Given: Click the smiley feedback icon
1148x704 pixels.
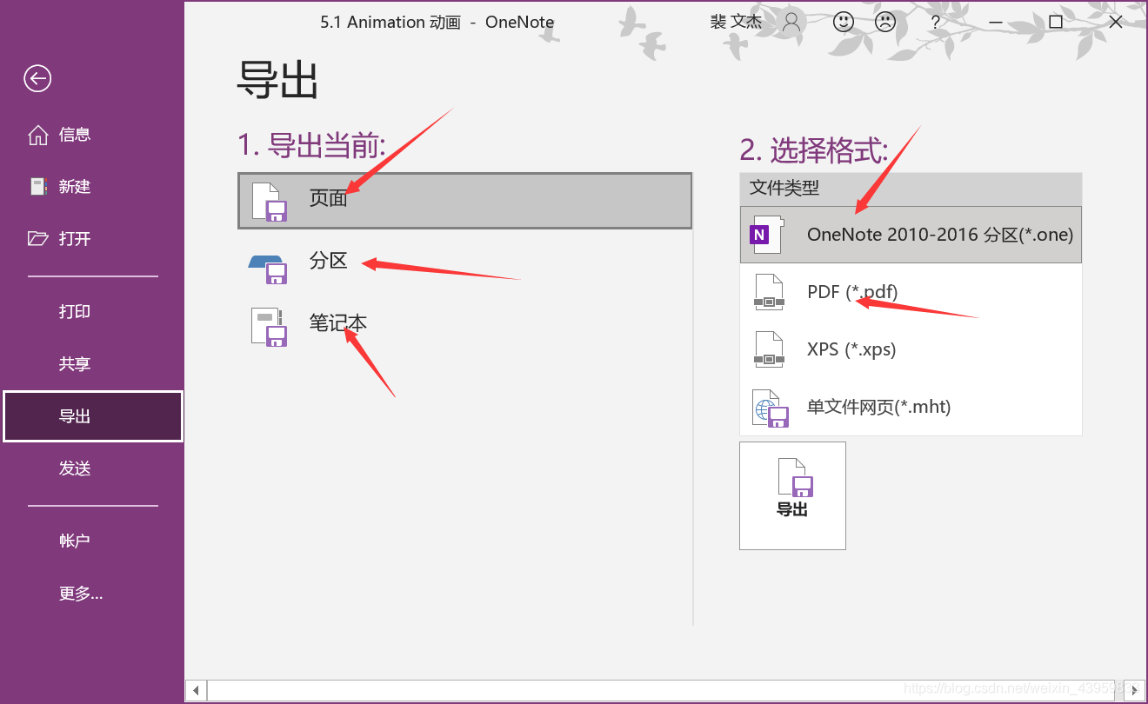Looking at the screenshot, I should pos(844,22).
